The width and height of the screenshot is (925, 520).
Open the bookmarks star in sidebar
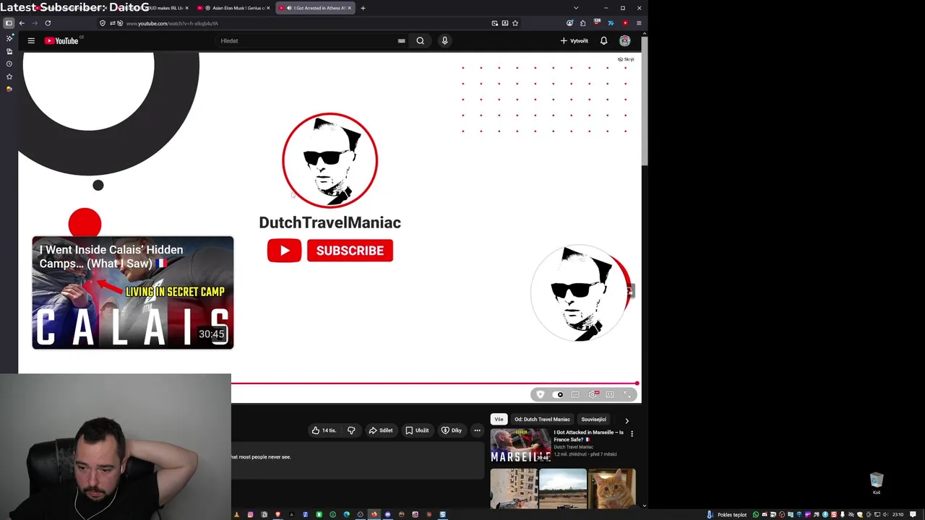[9, 76]
